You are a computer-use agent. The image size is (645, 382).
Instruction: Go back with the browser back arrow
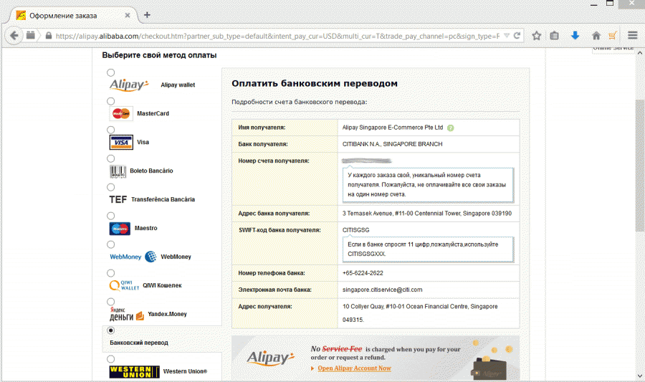14,36
